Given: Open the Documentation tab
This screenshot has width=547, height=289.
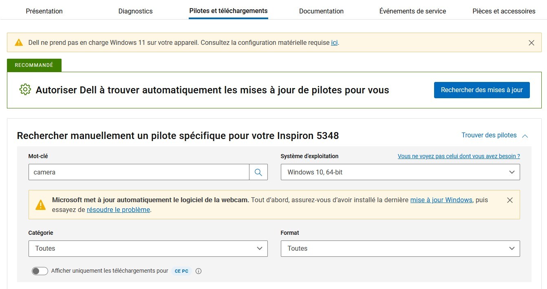Looking at the screenshot, I should point(321,11).
